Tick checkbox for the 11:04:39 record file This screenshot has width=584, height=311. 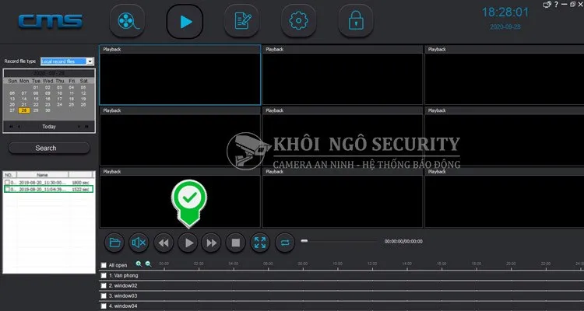click(x=7, y=190)
